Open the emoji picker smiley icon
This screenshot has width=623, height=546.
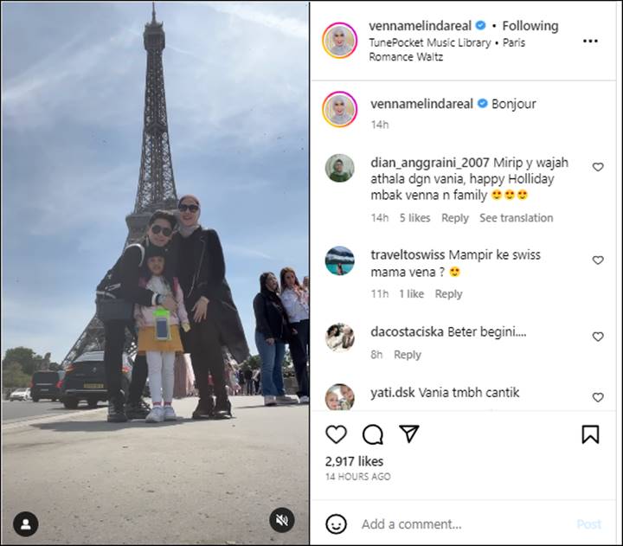point(336,524)
